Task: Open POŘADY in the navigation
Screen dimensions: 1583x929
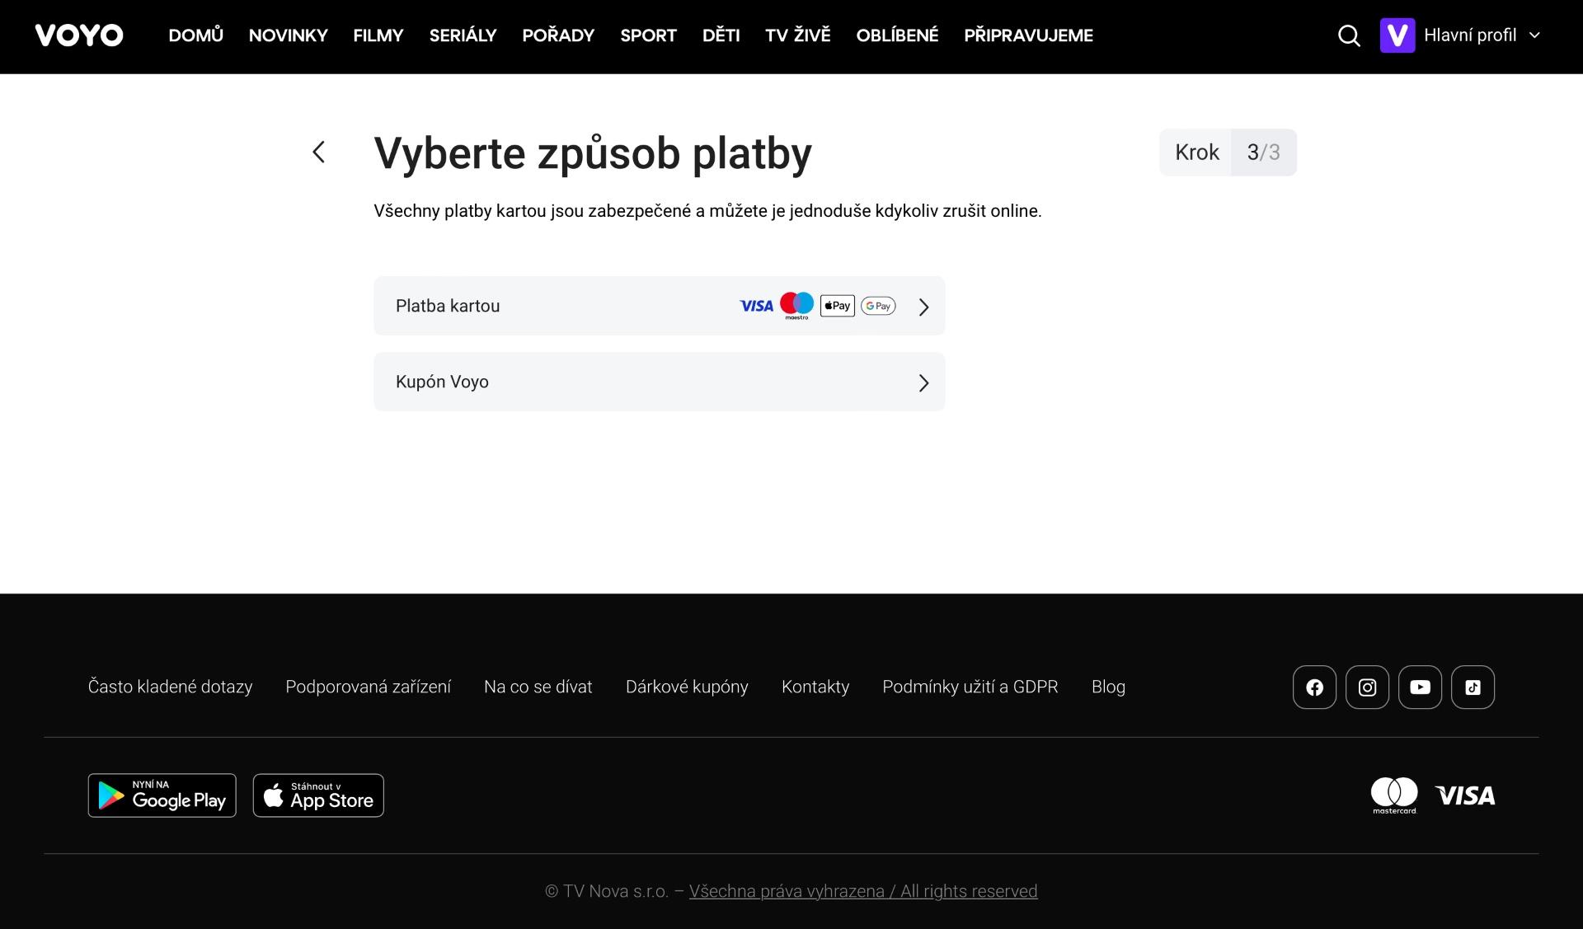Action: coord(558,35)
